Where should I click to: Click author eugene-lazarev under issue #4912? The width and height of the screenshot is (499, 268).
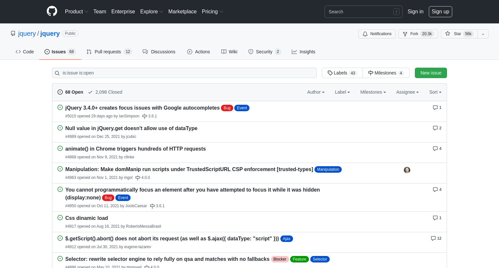138,247
